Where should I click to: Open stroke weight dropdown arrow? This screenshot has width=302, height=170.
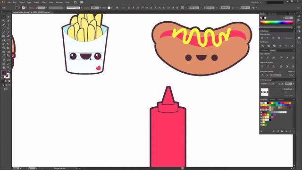pos(46,8)
